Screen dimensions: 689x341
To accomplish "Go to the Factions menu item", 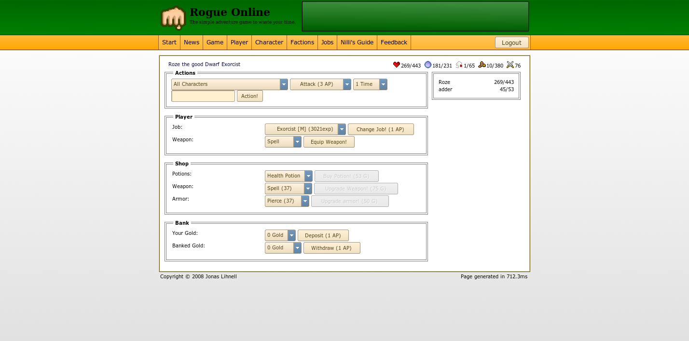I will pos(303,42).
